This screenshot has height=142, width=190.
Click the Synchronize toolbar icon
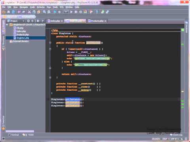tap(13, 12)
